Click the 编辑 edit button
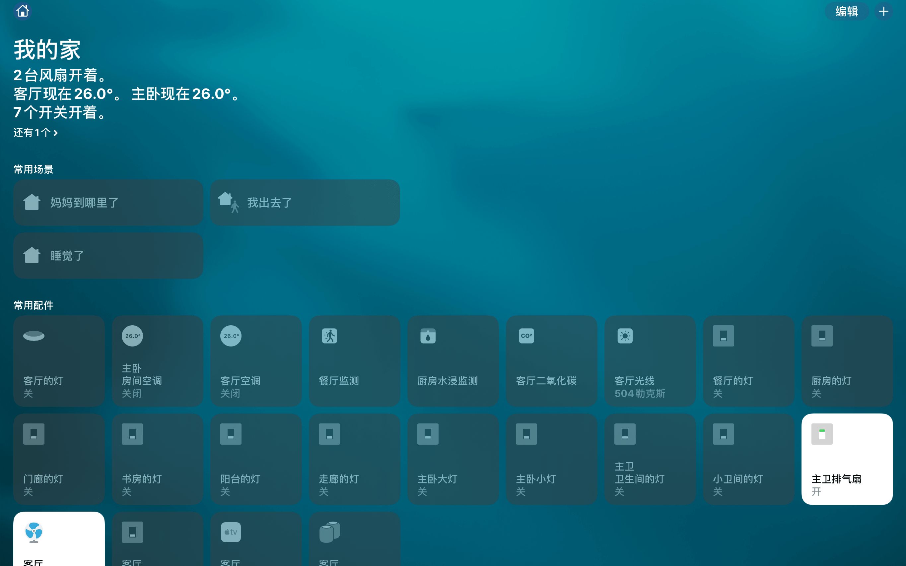The image size is (906, 566). click(846, 11)
